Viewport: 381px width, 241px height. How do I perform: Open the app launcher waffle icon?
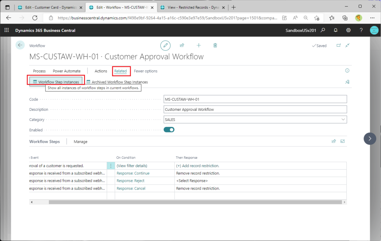[7, 30]
